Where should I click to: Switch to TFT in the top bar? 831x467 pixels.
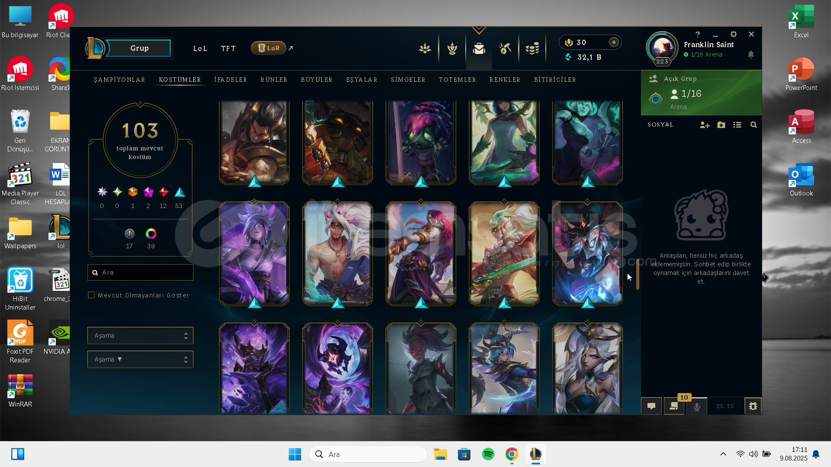point(228,48)
